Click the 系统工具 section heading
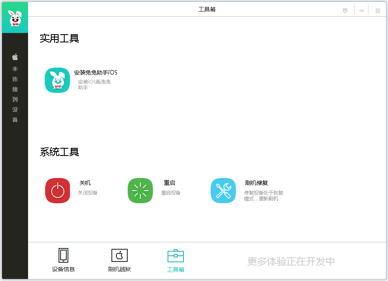Image resolution: width=388 pixels, height=281 pixels. tap(59, 152)
